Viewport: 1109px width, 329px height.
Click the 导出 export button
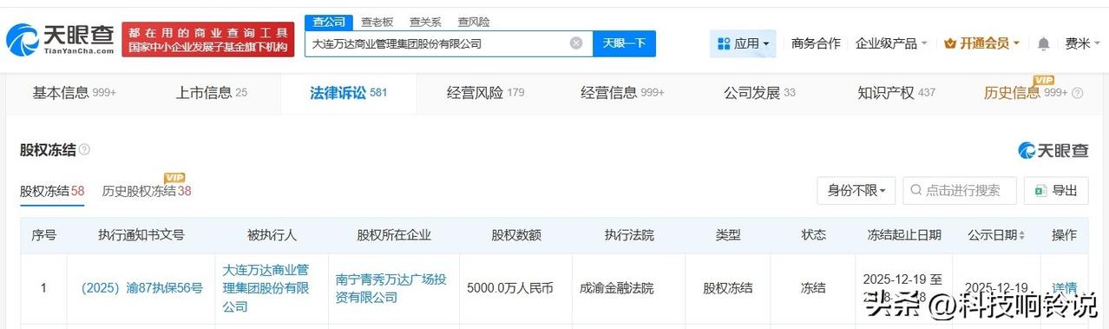(x=1056, y=190)
